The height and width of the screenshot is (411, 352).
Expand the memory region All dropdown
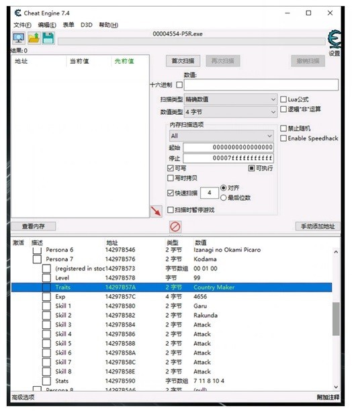click(222, 136)
